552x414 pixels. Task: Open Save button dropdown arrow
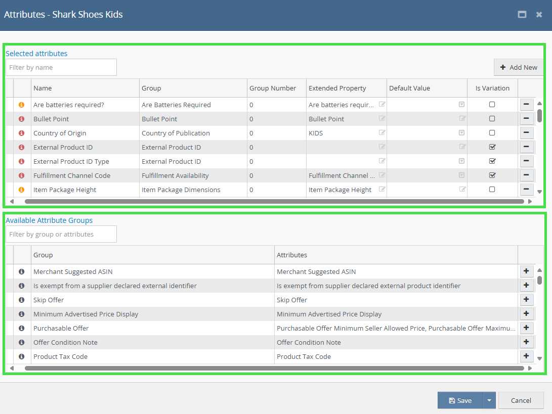click(489, 400)
